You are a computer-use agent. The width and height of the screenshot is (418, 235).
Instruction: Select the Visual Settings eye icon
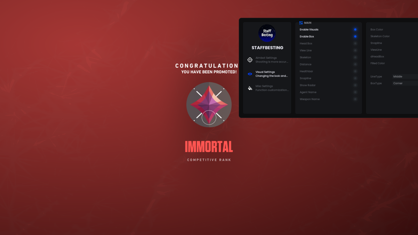click(250, 74)
